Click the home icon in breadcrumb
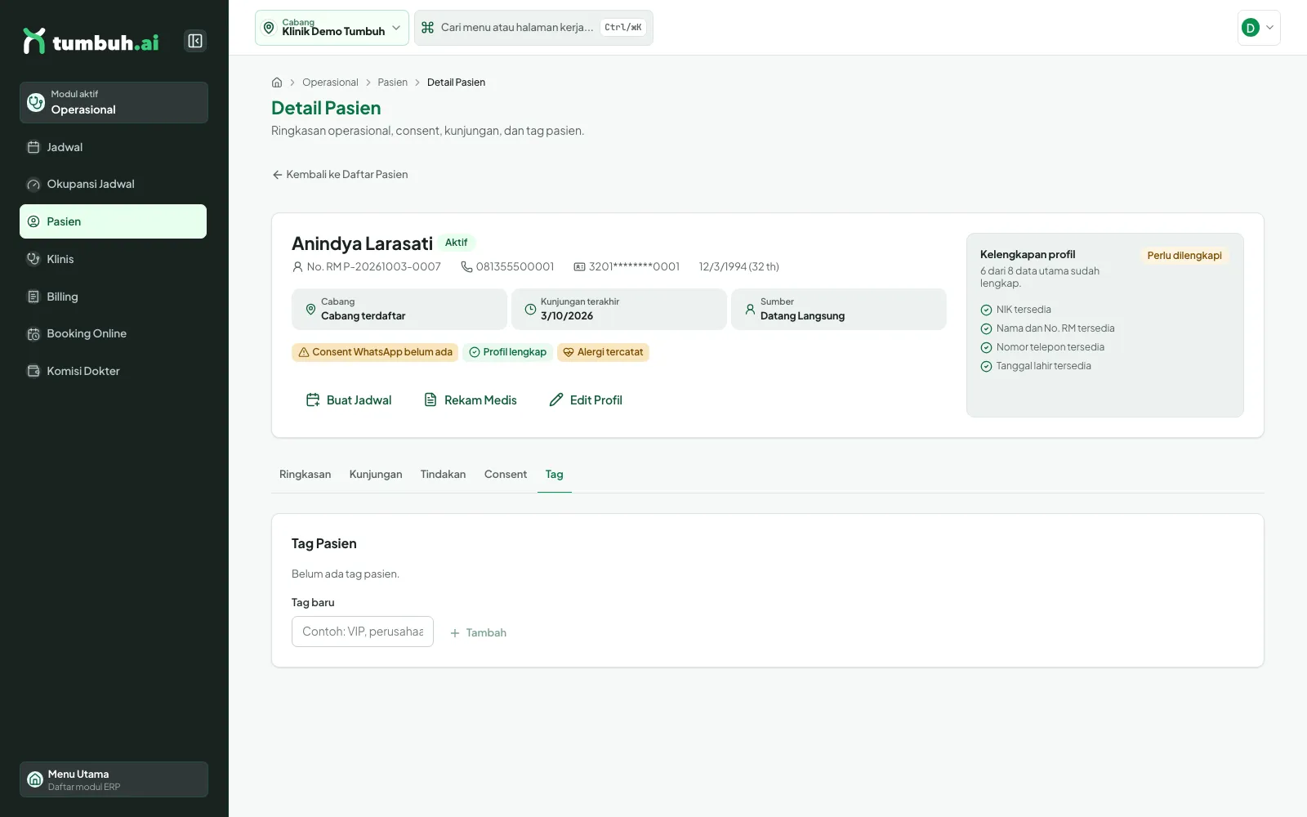This screenshot has height=817, width=1307. [x=277, y=83]
